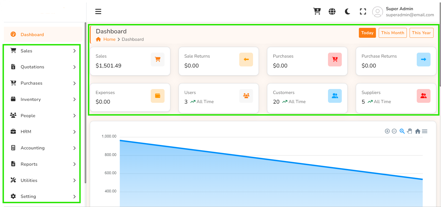Open the Inventory sidebar menu label
Viewport: 441px width, 207px height.
tap(31, 99)
